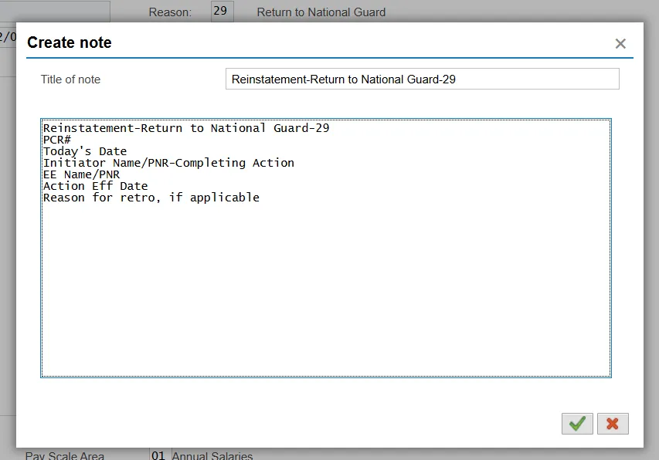
Task: Cancel the note with the red X
Action: coord(613,424)
